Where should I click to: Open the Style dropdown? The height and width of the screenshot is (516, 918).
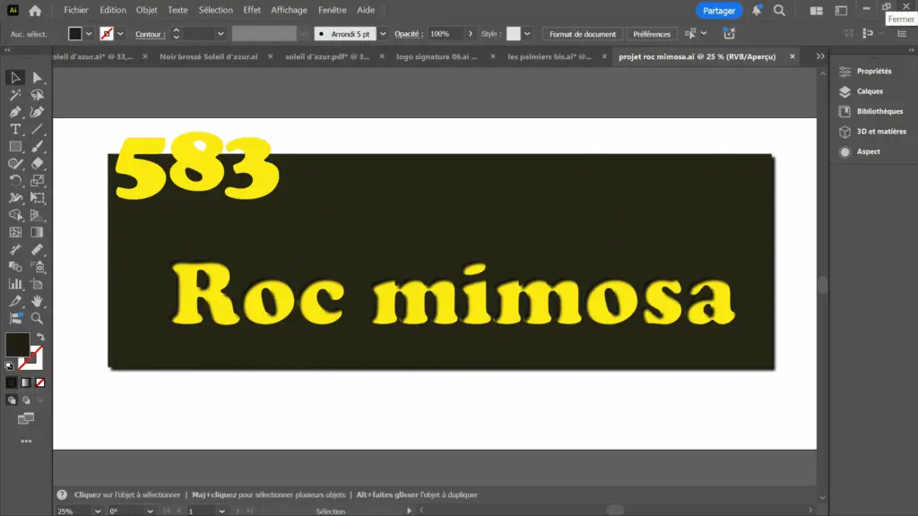527,34
